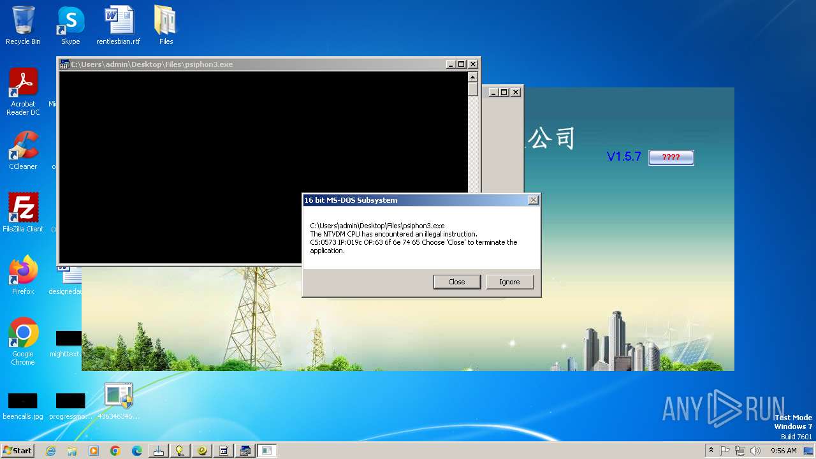Minimize the gray window behind the console
The width and height of the screenshot is (816, 459).
point(493,92)
